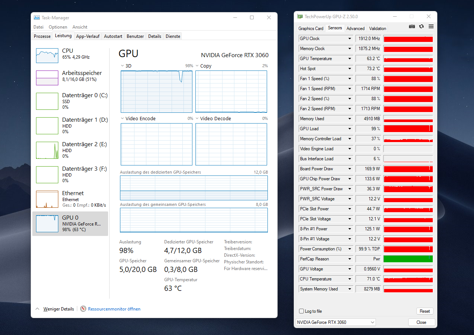Screen dimensions: 474x335
Task: Open the CPU Temperature sensor dropdown
Action: click(x=350, y=279)
